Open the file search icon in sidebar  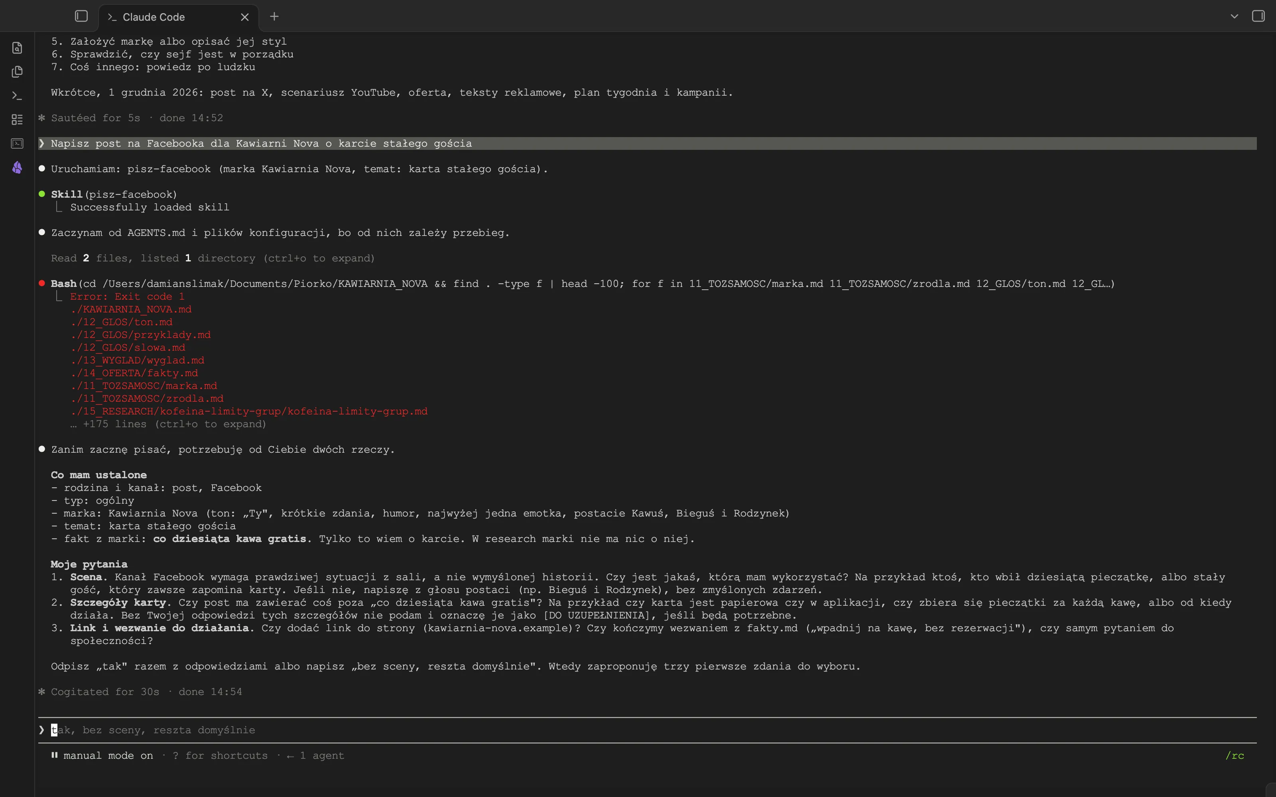point(17,48)
